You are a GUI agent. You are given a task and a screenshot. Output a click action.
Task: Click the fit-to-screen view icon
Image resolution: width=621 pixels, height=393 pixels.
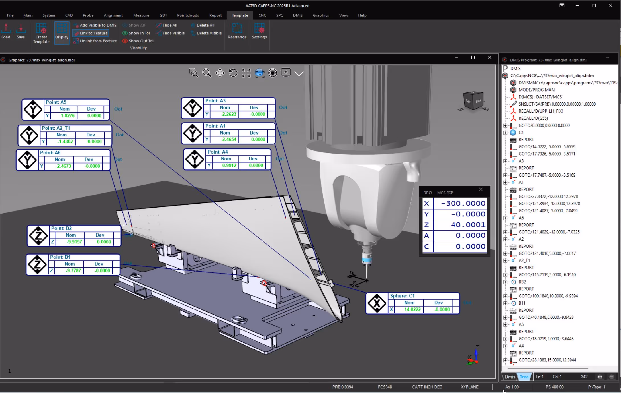point(246,73)
